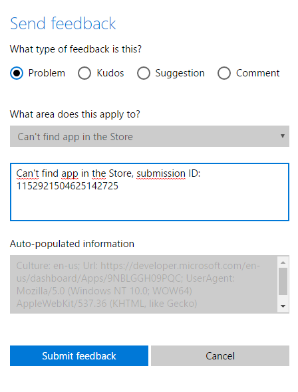
Task: Click the Send feedback heading
Action: tap(63, 23)
